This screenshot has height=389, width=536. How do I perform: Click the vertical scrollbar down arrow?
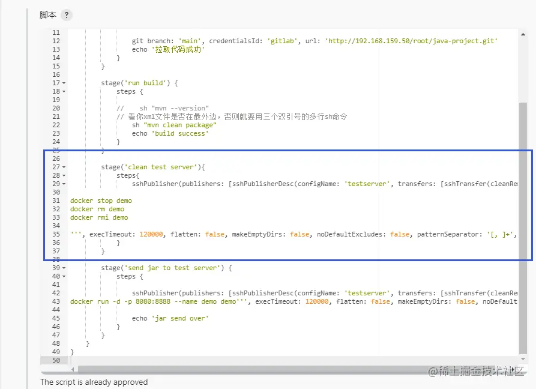pyautogui.click(x=523, y=359)
